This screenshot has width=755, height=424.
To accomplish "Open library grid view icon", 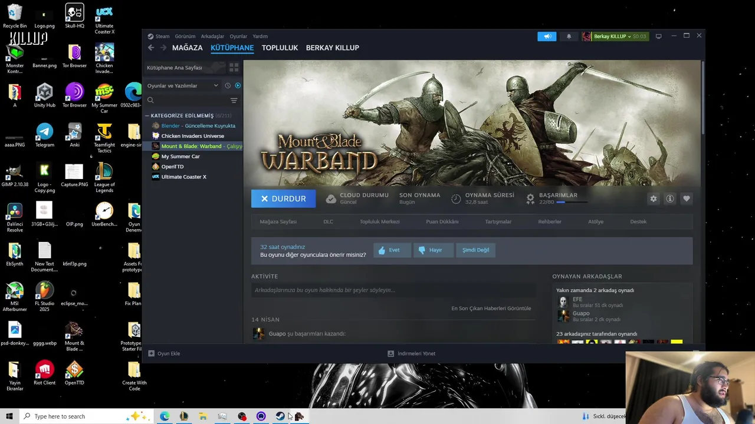I will (x=234, y=68).
